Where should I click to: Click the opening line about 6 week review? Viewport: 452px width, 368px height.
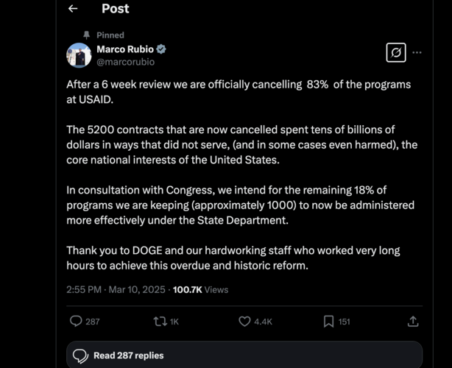pyautogui.click(x=239, y=92)
